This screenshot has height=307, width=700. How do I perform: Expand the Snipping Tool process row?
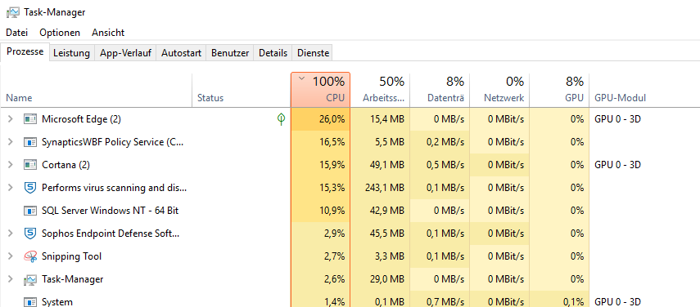pos(11,256)
